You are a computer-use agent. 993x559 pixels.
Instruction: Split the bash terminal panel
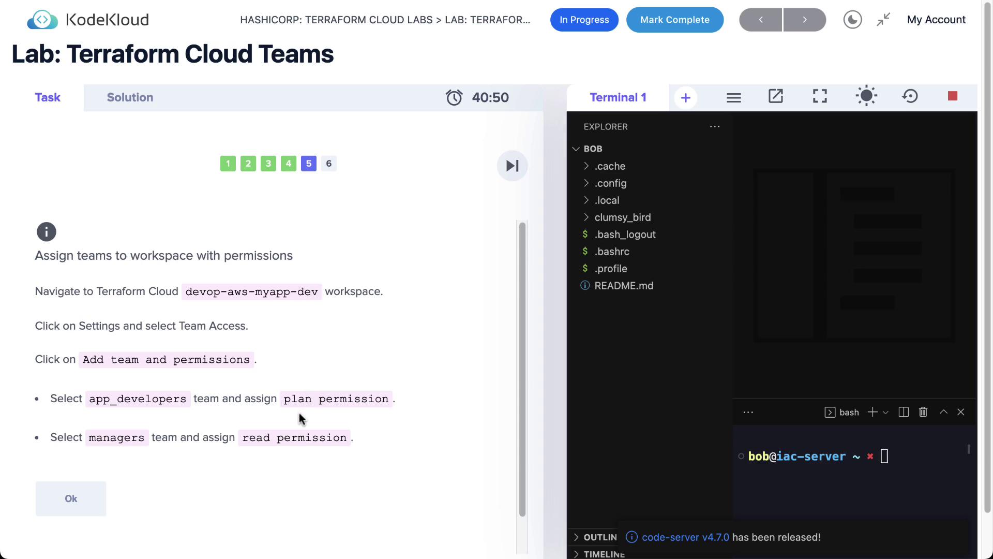tap(904, 412)
